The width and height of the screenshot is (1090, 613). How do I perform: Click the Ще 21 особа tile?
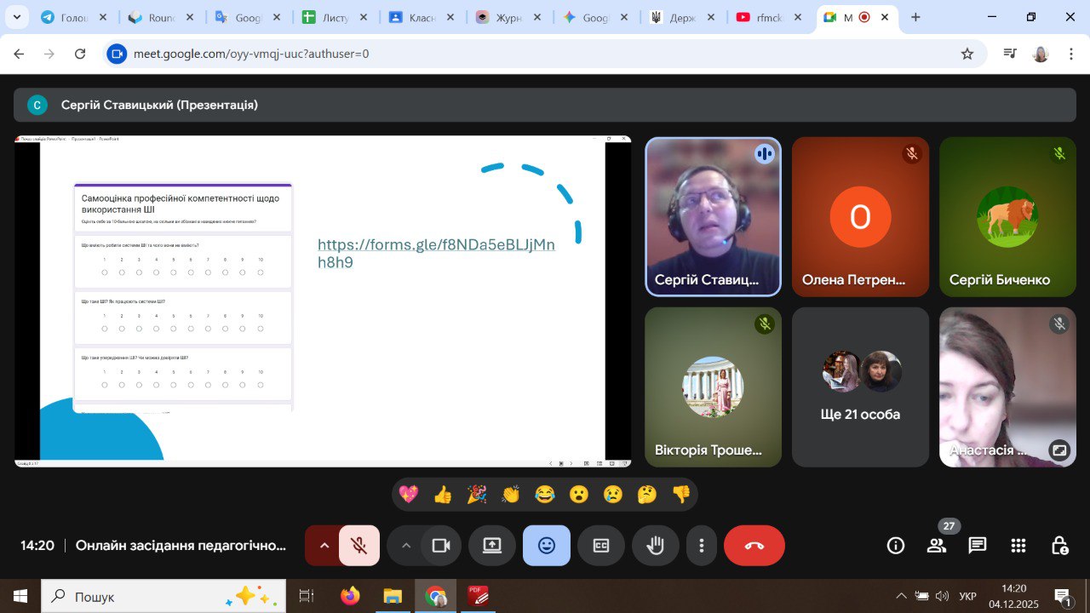[860, 387]
